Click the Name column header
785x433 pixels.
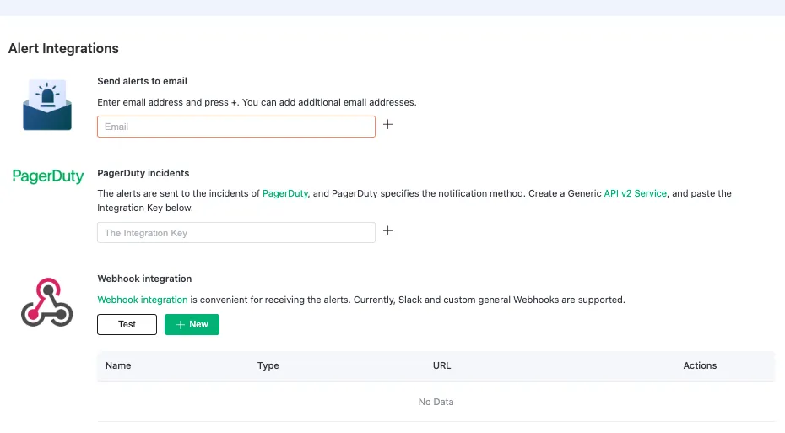118,365
